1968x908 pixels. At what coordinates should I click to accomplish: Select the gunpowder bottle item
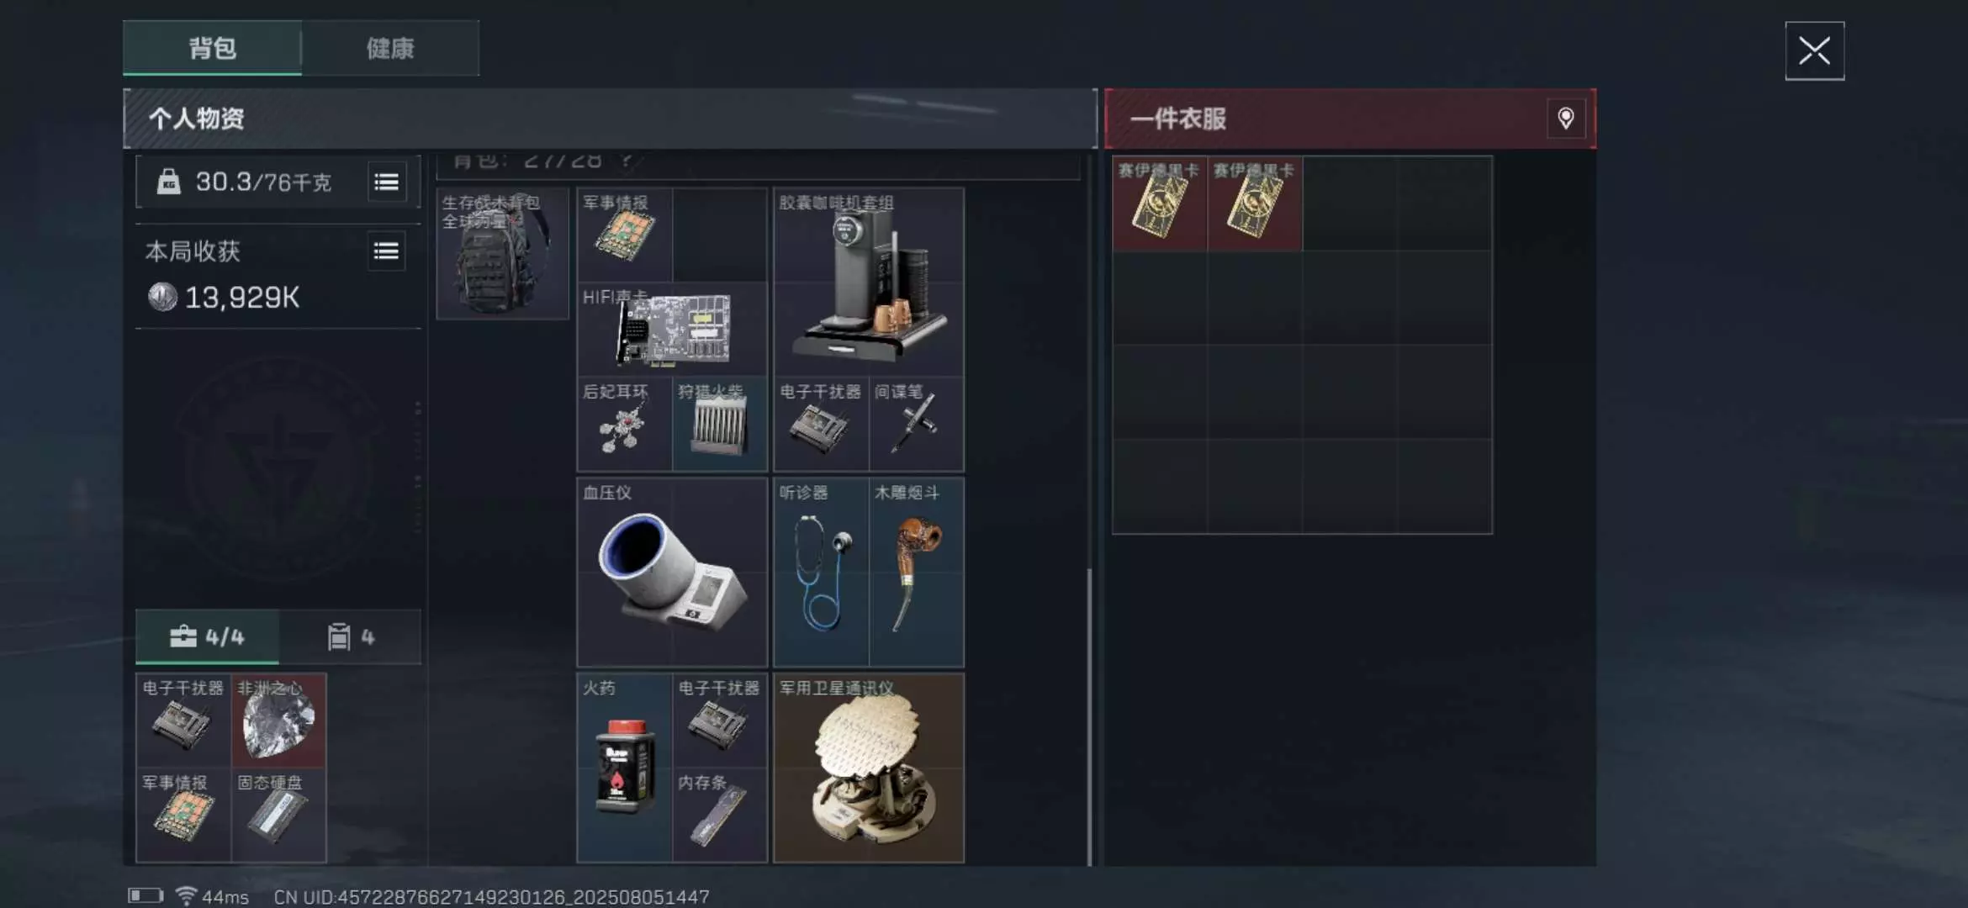[624, 768]
